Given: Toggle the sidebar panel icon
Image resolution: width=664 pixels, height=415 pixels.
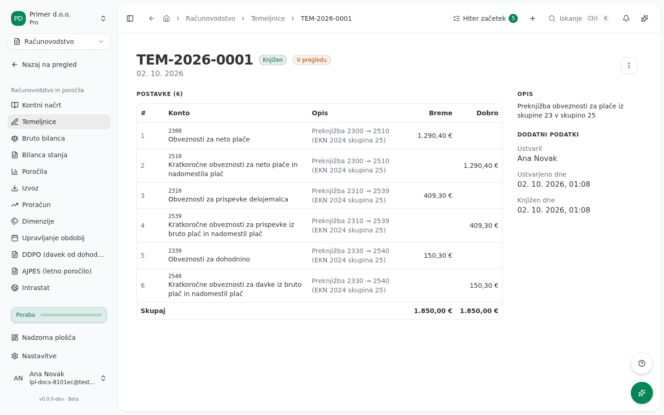Looking at the screenshot, I should coord(130,18).
